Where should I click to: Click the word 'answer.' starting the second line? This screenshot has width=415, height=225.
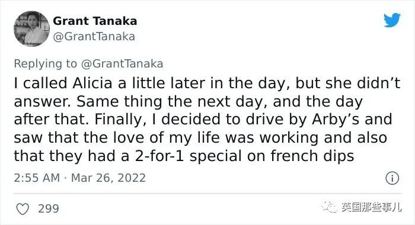click(x=42, y=102)
